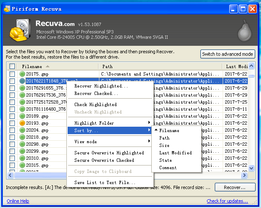Click the green state icon beside 20315.gmp
Viewport: 261px width, 208px height.
(x=22, y=165)
